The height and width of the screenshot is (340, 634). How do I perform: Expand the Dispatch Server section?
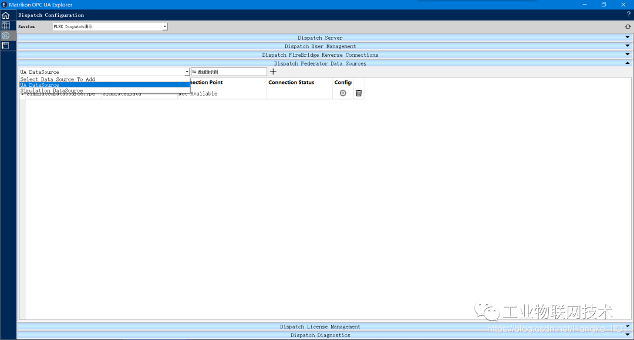coord(324,38)
